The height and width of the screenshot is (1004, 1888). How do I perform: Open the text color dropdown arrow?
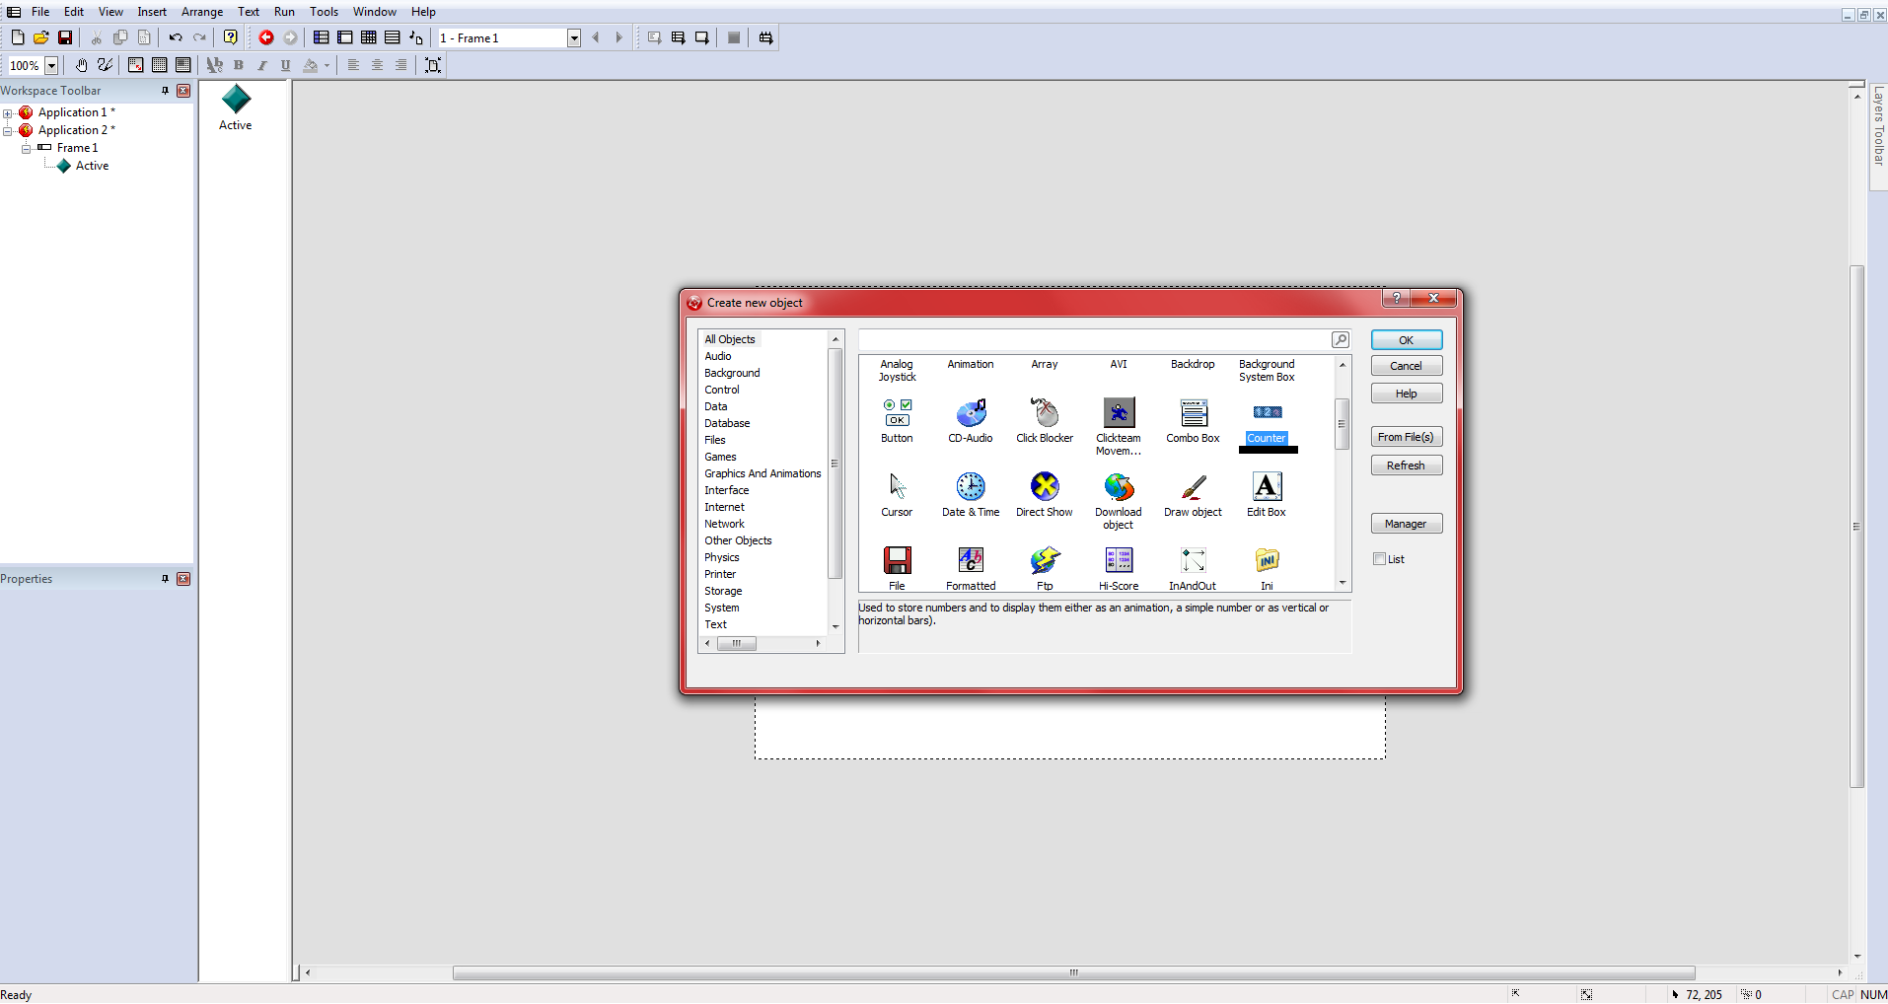[x=327, y=65]
